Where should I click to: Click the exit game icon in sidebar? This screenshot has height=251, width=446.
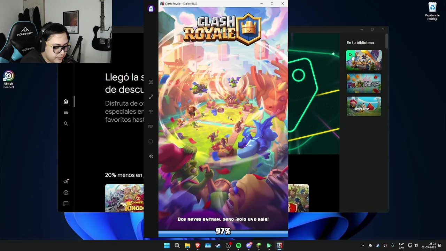point(151,82)
